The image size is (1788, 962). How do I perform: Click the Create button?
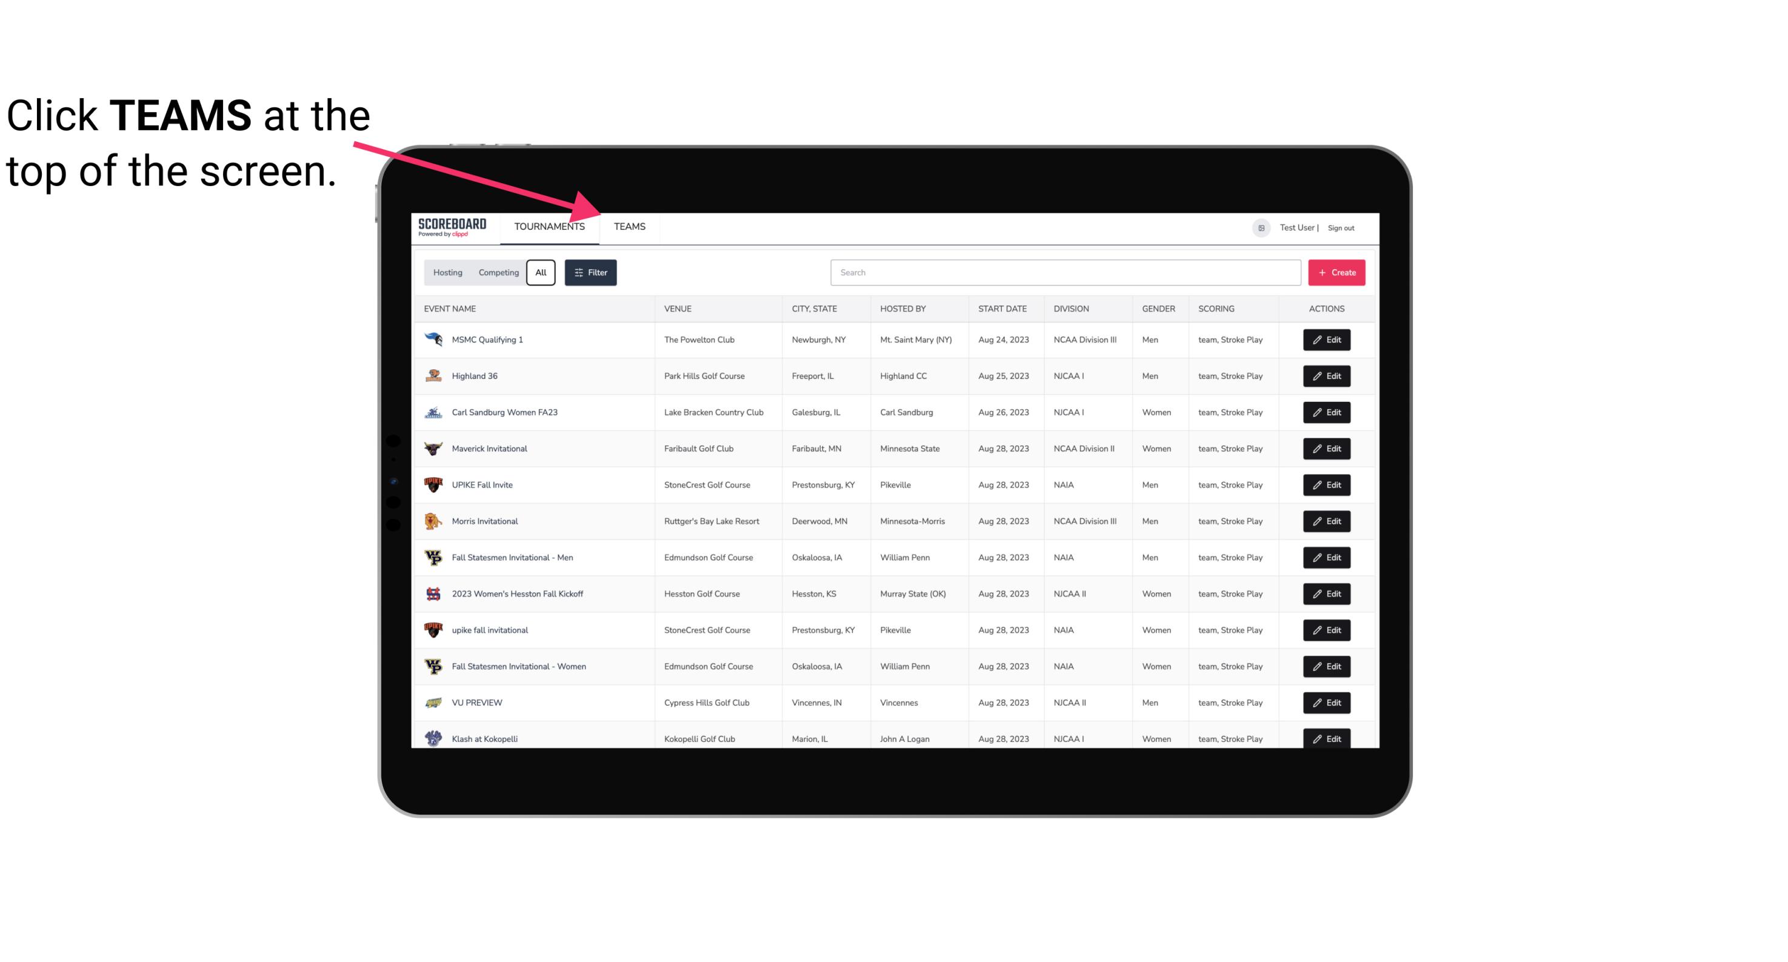pos(1336,272)
